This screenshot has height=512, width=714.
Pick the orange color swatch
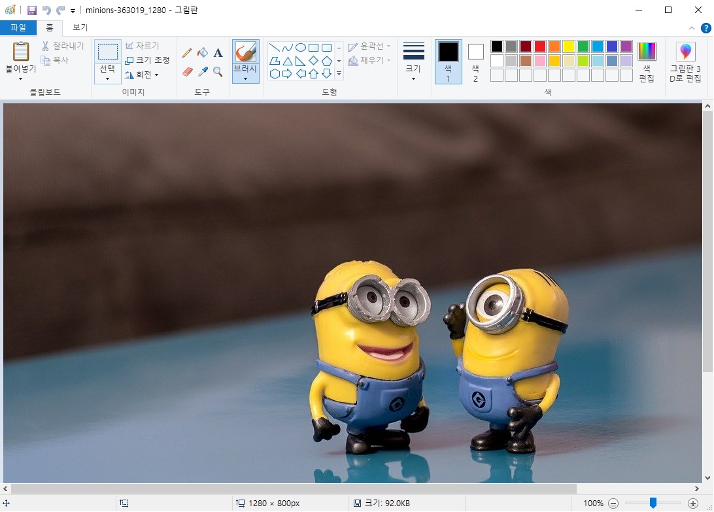click(554, 46)
